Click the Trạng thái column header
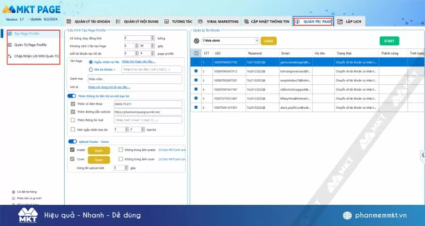425x226 pixels. pyautogui.click(x=357, y=53)
